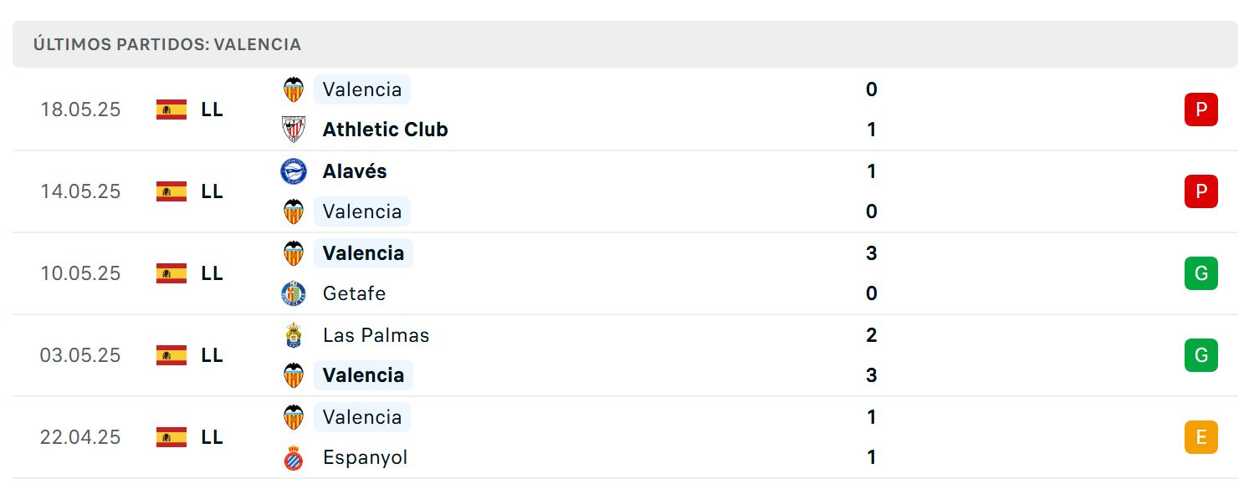This screenshot has height=494, width=1249.
Task: Click the Espanyol club crest icon
Action: (x=294, y=457)
